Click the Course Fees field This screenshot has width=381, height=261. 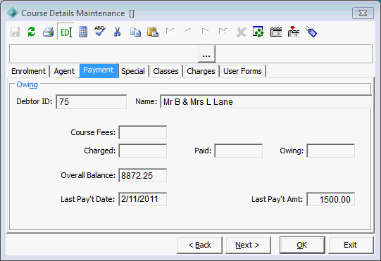143,132
